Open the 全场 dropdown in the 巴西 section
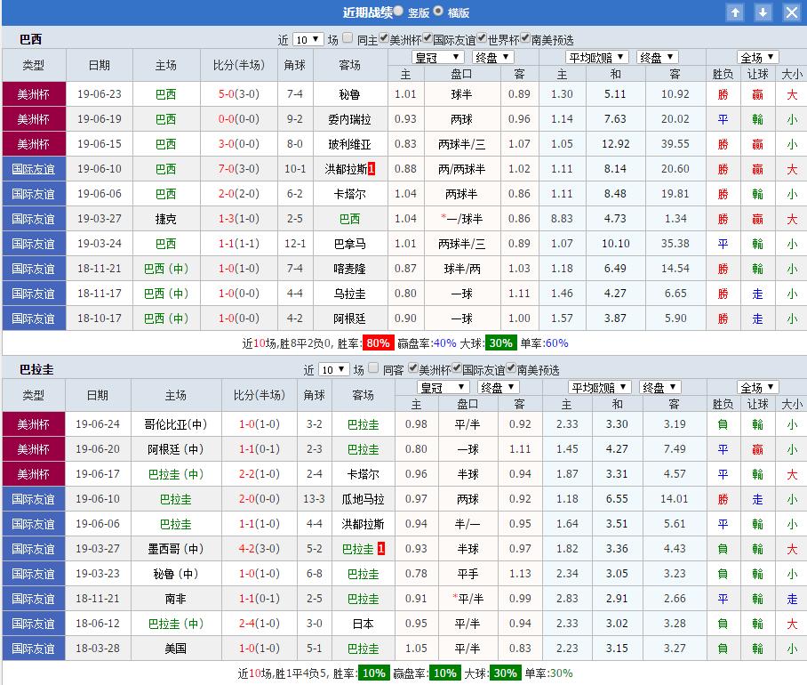807x685 pixels. [760, 56]
